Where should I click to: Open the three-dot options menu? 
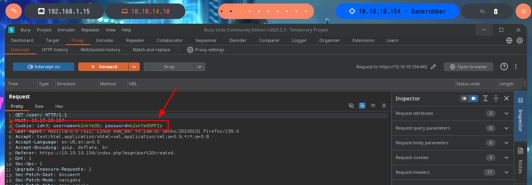pos(516,67)
